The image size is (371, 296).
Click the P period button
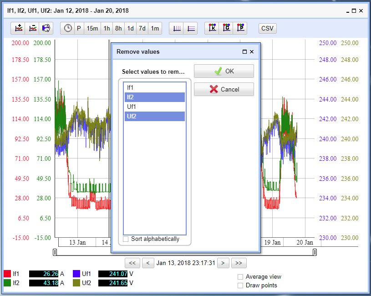point(79,28)
